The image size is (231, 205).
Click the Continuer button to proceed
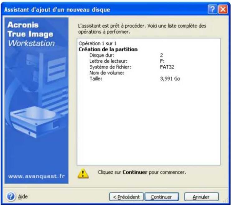click(162, 197)
